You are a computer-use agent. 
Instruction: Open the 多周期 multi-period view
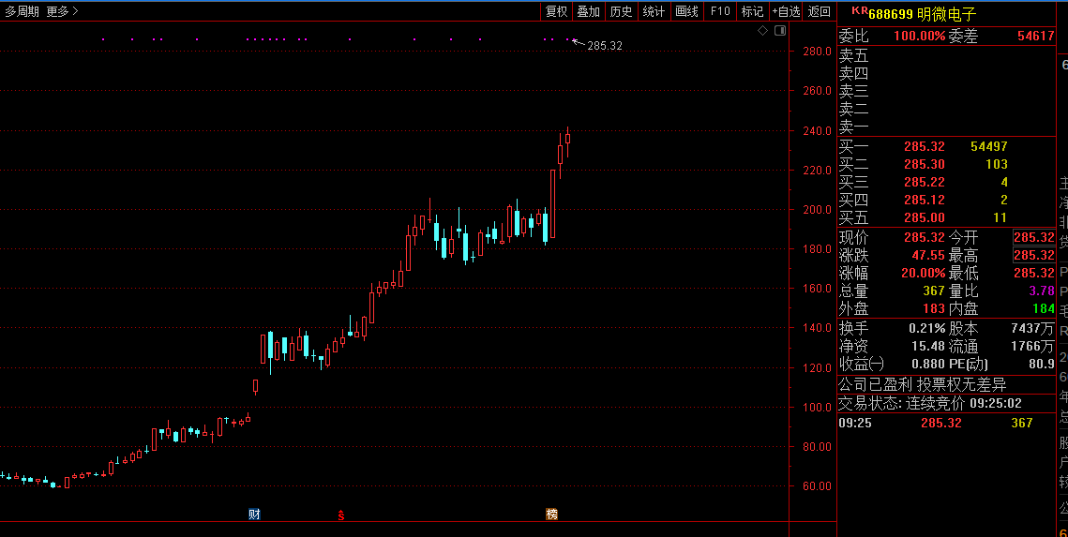[x=22, y=11]
